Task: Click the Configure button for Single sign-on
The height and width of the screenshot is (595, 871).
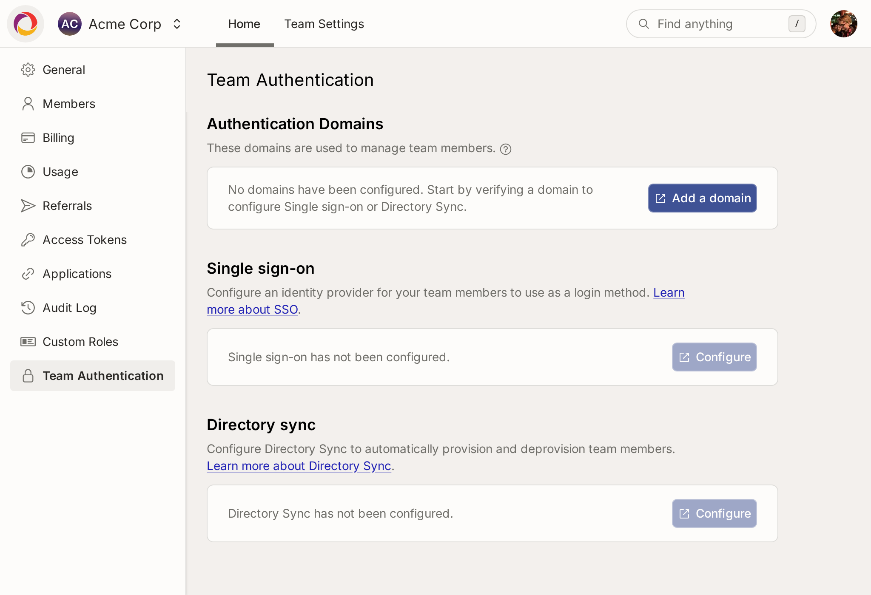Action: coord(714,357)
